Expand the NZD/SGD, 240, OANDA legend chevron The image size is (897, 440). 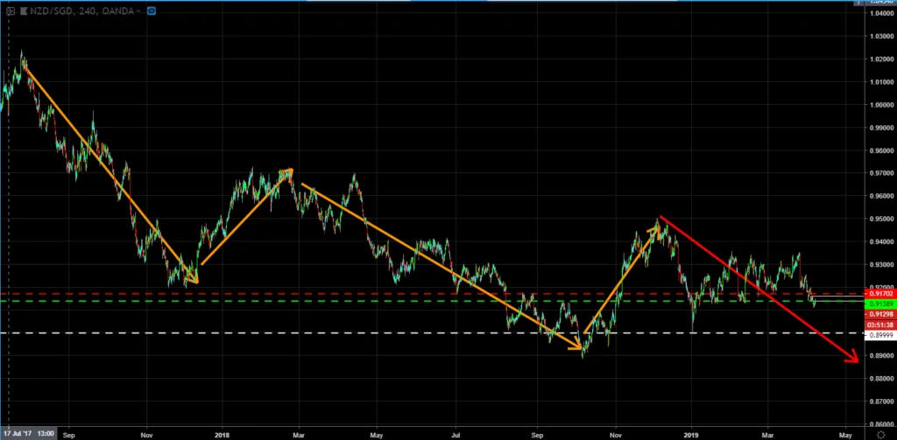point(139,10)
